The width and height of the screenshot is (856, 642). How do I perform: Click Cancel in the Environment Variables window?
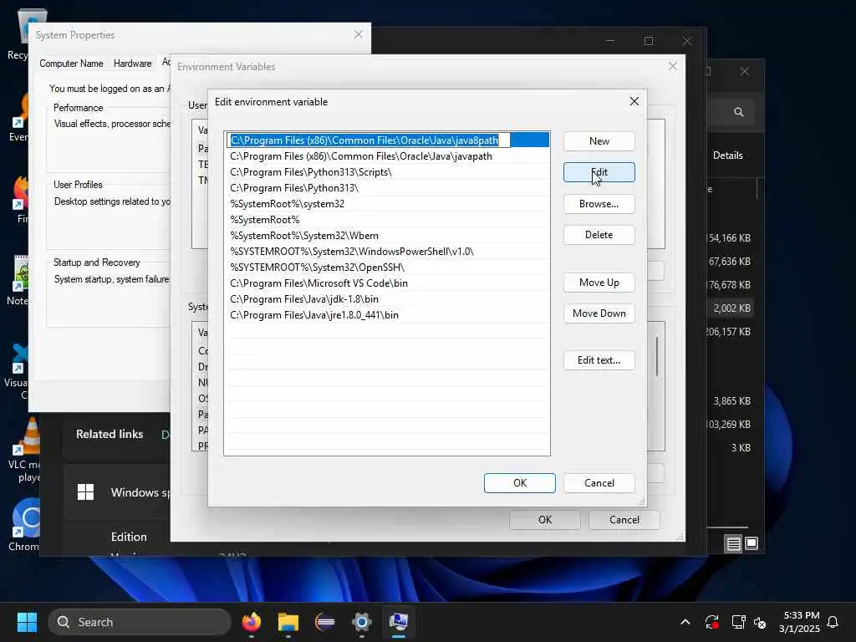[624, 520]
